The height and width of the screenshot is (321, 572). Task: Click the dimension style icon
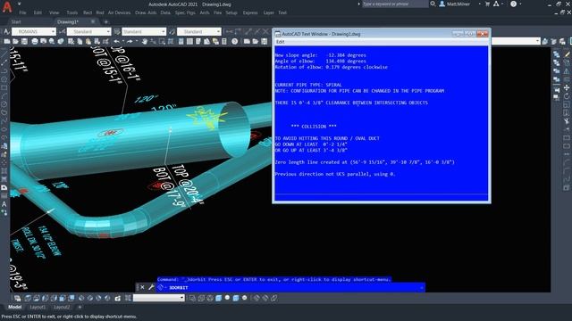(x=62, y=32)
